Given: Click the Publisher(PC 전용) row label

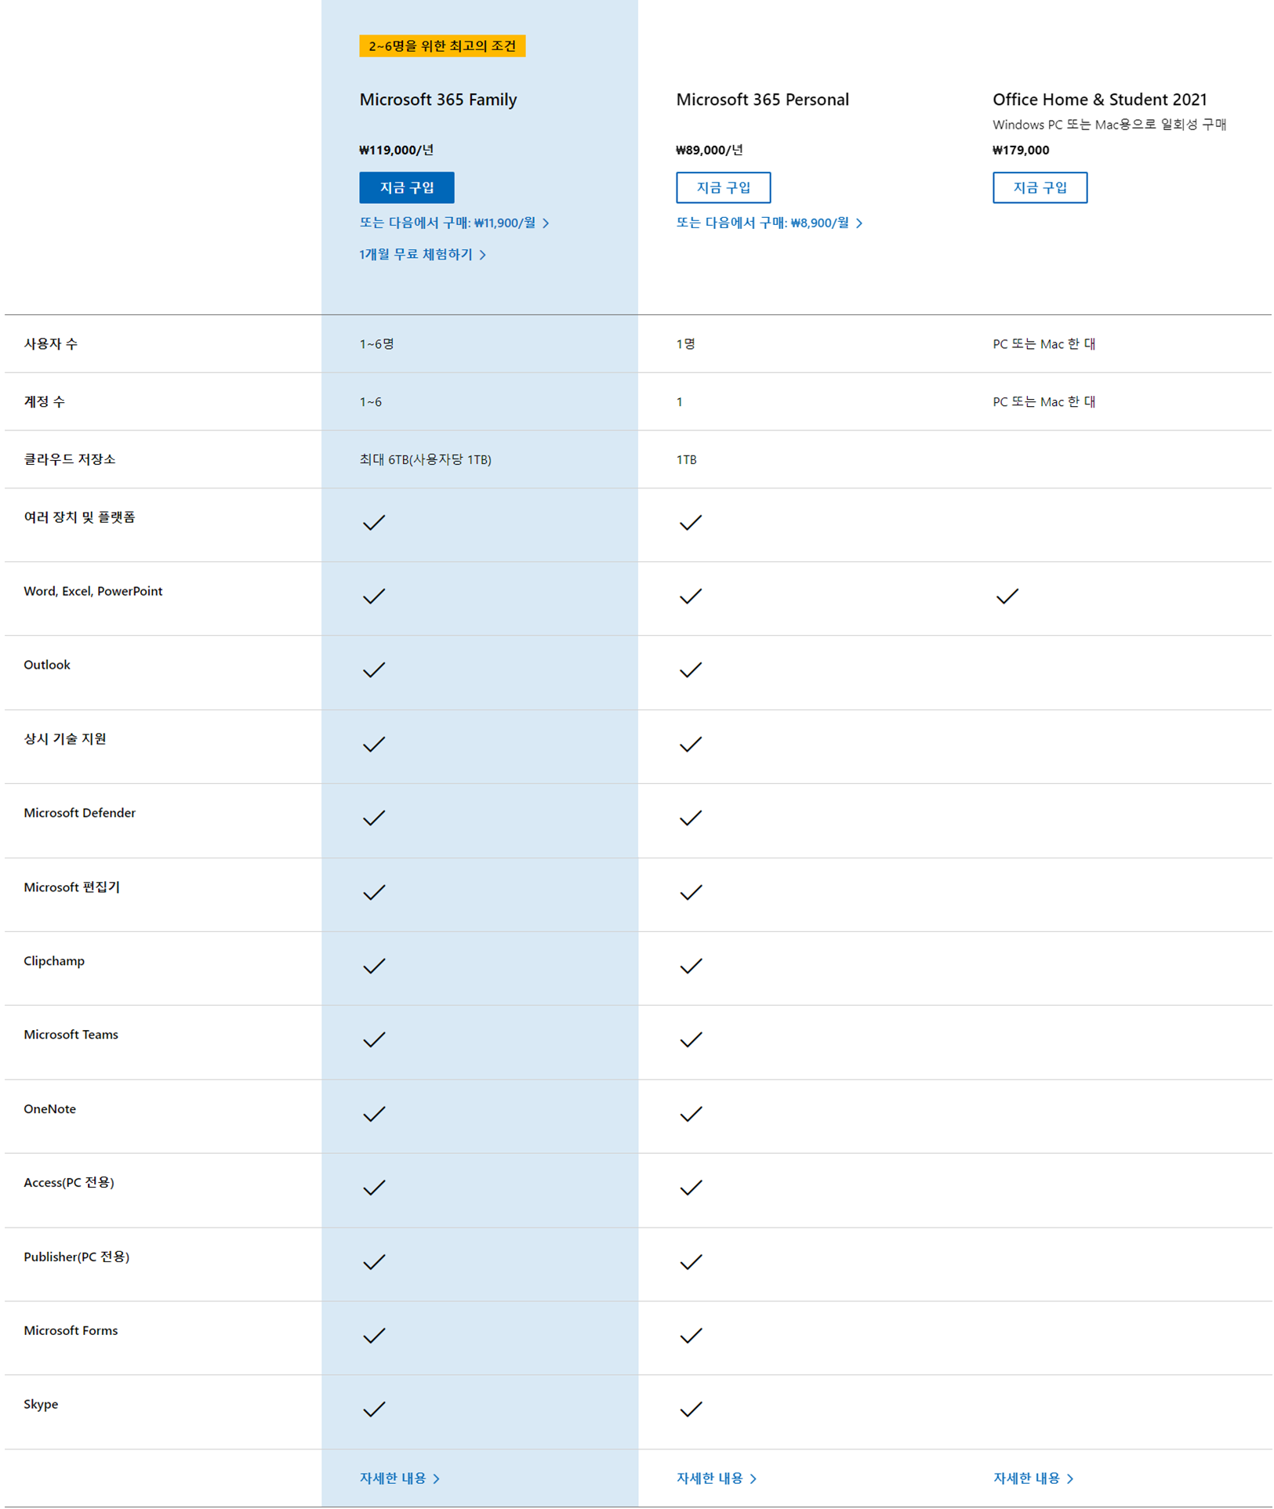Looking at the screenshot, I should click(x=76, y=1257).
